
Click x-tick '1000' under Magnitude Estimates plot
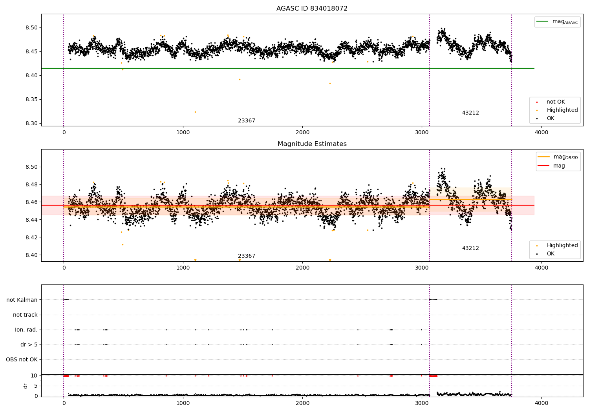[x=183, y=268]
